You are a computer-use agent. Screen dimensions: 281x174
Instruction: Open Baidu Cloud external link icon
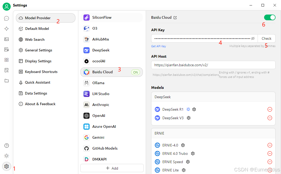coord(175,17)
